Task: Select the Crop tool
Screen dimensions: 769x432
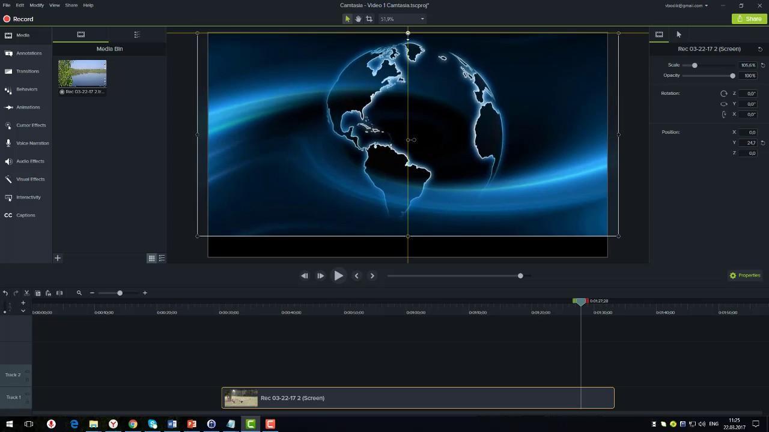Action: pos(369,19)
